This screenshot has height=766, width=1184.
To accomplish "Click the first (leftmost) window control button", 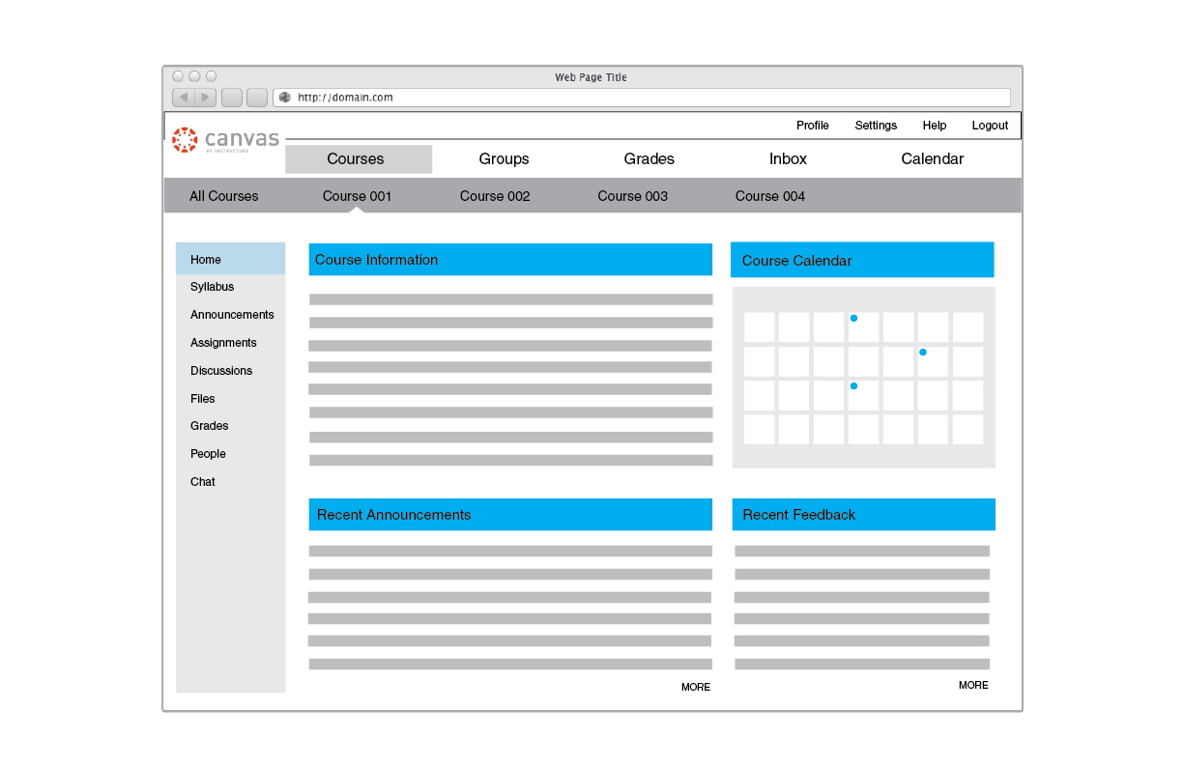I will coord(178,76).
